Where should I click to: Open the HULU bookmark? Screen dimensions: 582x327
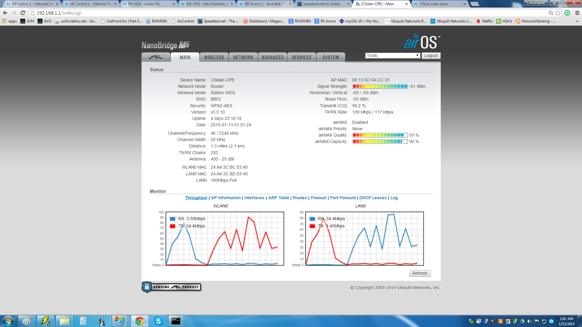pyautogui.click(x=504, y=21)
